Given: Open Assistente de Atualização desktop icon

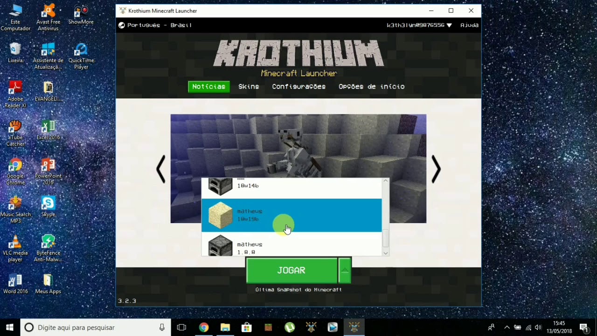Looking at the screenshot, I should click(48, 56).
